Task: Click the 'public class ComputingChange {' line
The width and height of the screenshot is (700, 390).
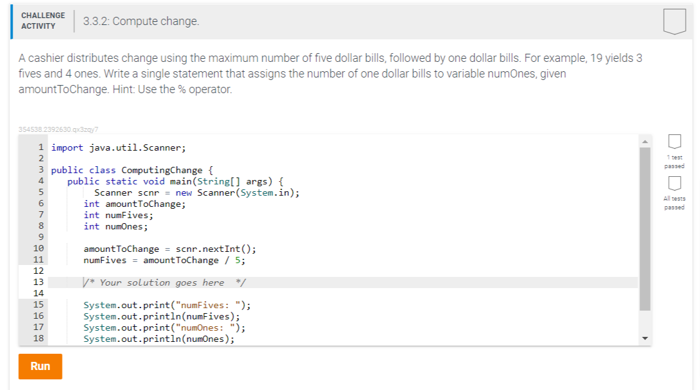Action: (132, 170)
